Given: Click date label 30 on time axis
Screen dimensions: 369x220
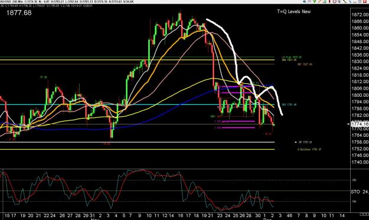Looking at the screenshot, I should click(x=258, y=215).
